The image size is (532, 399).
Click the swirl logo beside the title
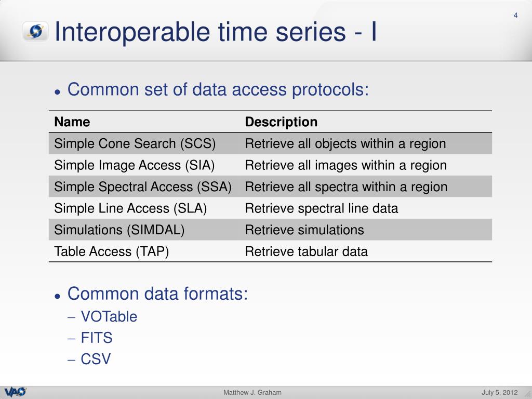35,31
